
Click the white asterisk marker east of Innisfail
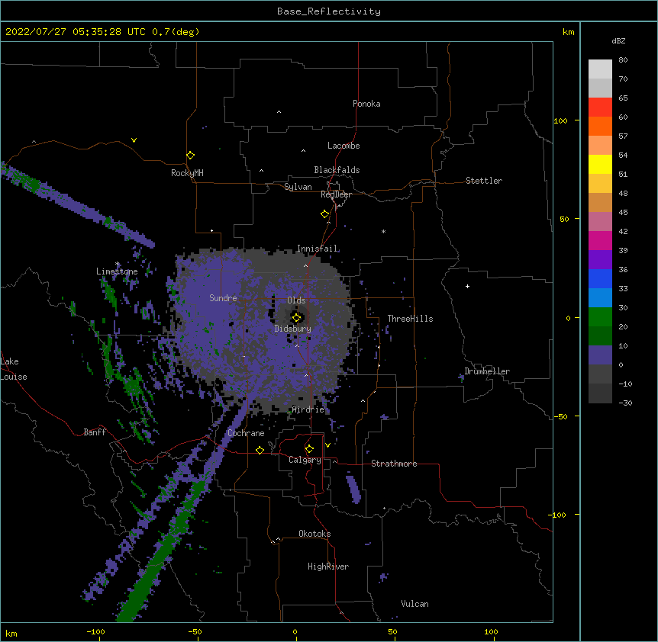(x=383, y=231)
